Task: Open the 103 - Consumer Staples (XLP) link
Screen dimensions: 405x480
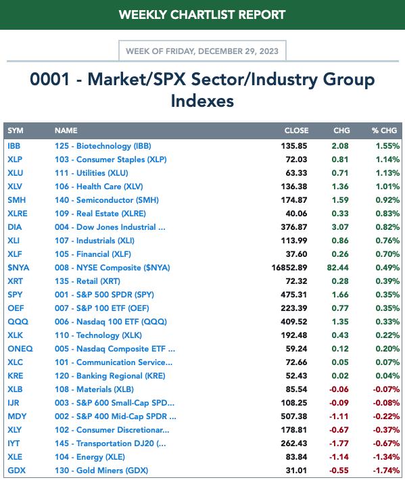Action: pos(110,160)
